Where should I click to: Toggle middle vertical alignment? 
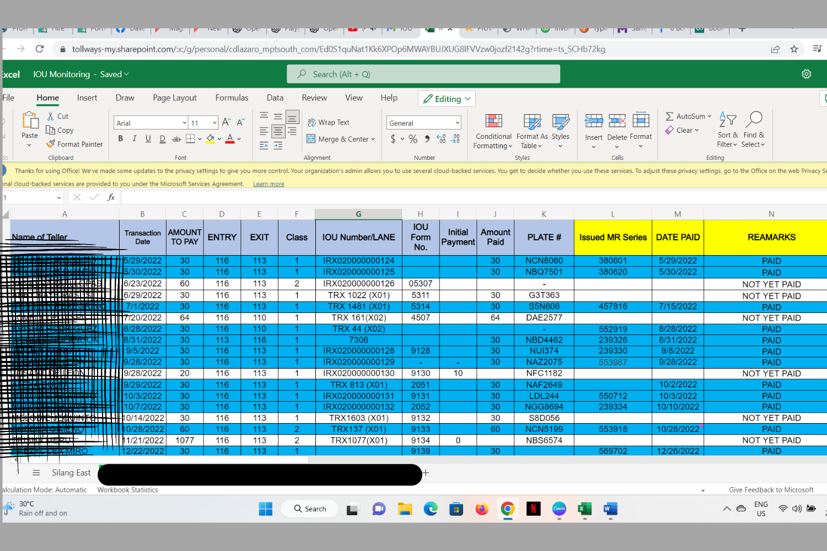(x=278, y=116)
